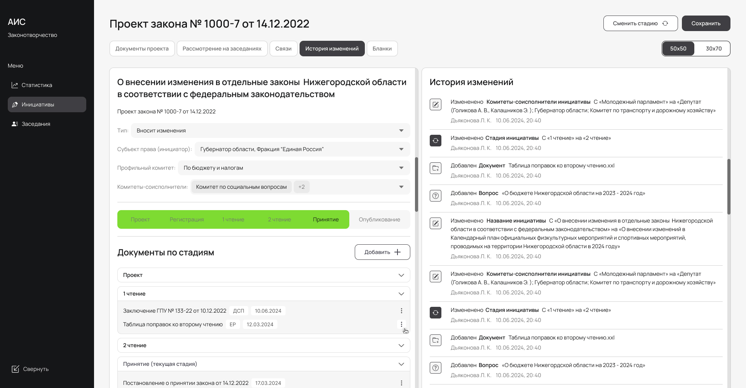Open three-dot menu for Таблица поправок document
Viewport: 746px width, 388px height.
[401, 324]
